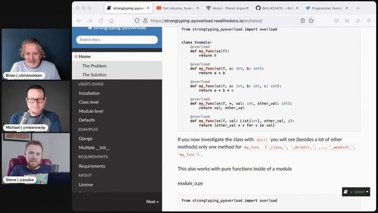Click the my_func inline code text

click(x=252, y=147)
